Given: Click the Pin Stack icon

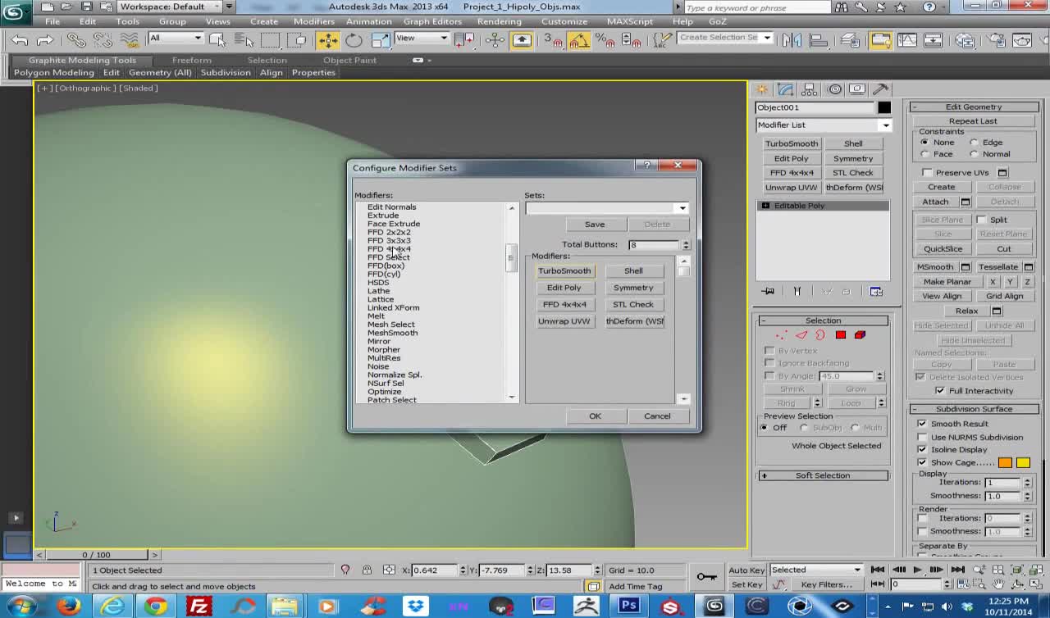Looking at the screenshot, I should pyautogui.click(x=768, y=292).
